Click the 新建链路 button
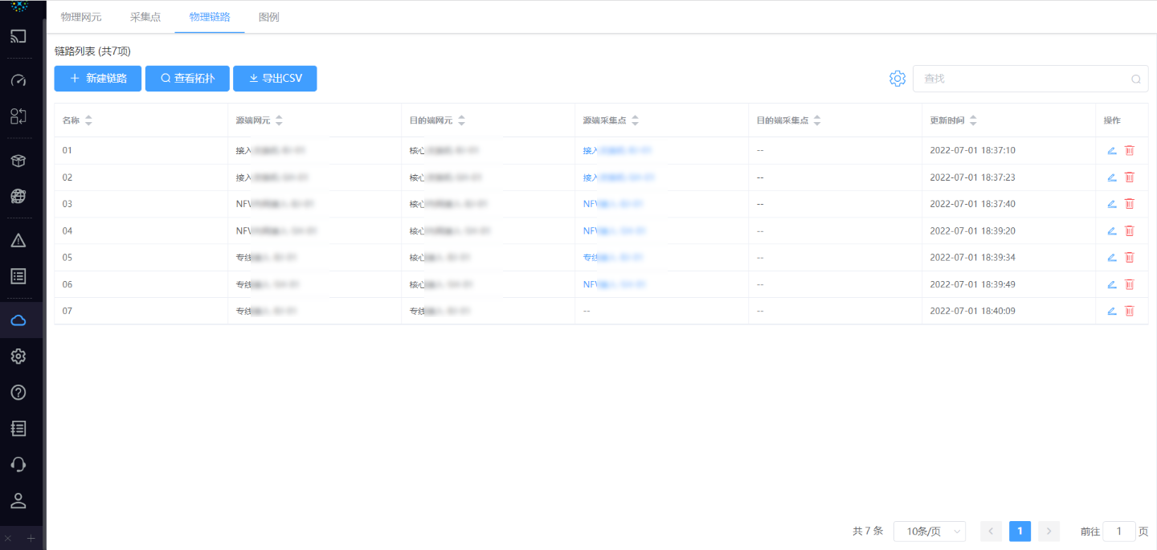This screenshot has width=1157, height=550. click(97, 79)
